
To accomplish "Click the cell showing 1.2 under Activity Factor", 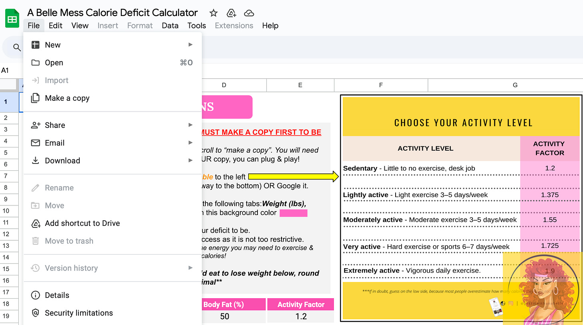I will click(301, 317).
